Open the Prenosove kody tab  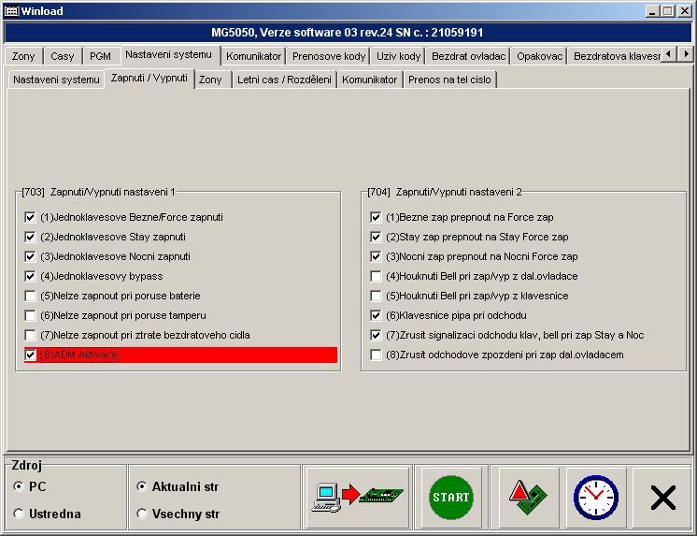(329, 56)
